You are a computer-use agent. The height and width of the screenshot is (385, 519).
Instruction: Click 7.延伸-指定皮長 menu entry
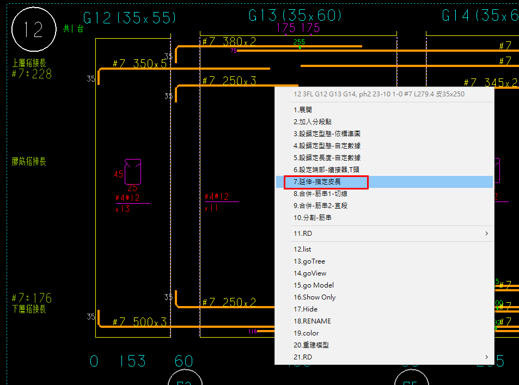click(384, 182)
